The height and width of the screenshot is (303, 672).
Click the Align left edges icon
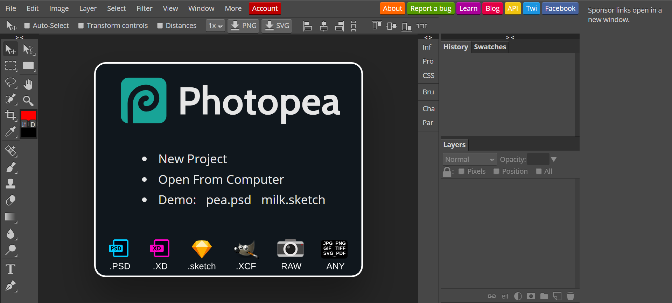coord(308,26)
